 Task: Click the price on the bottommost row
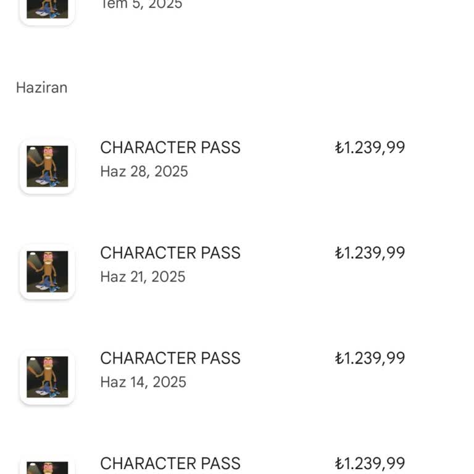click(370, 464)
